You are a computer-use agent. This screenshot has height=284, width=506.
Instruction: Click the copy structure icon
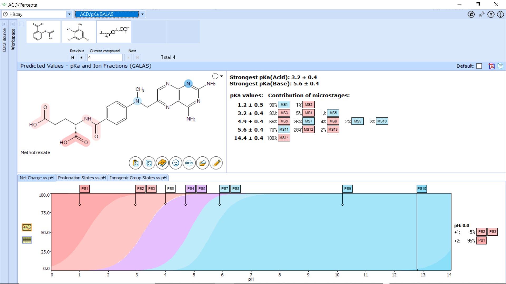pos(149,163)
